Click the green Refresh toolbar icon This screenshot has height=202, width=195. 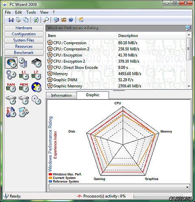(36, 20)
